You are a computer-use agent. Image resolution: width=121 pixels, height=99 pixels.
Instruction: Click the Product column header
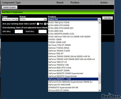click(x=82, y=3)
